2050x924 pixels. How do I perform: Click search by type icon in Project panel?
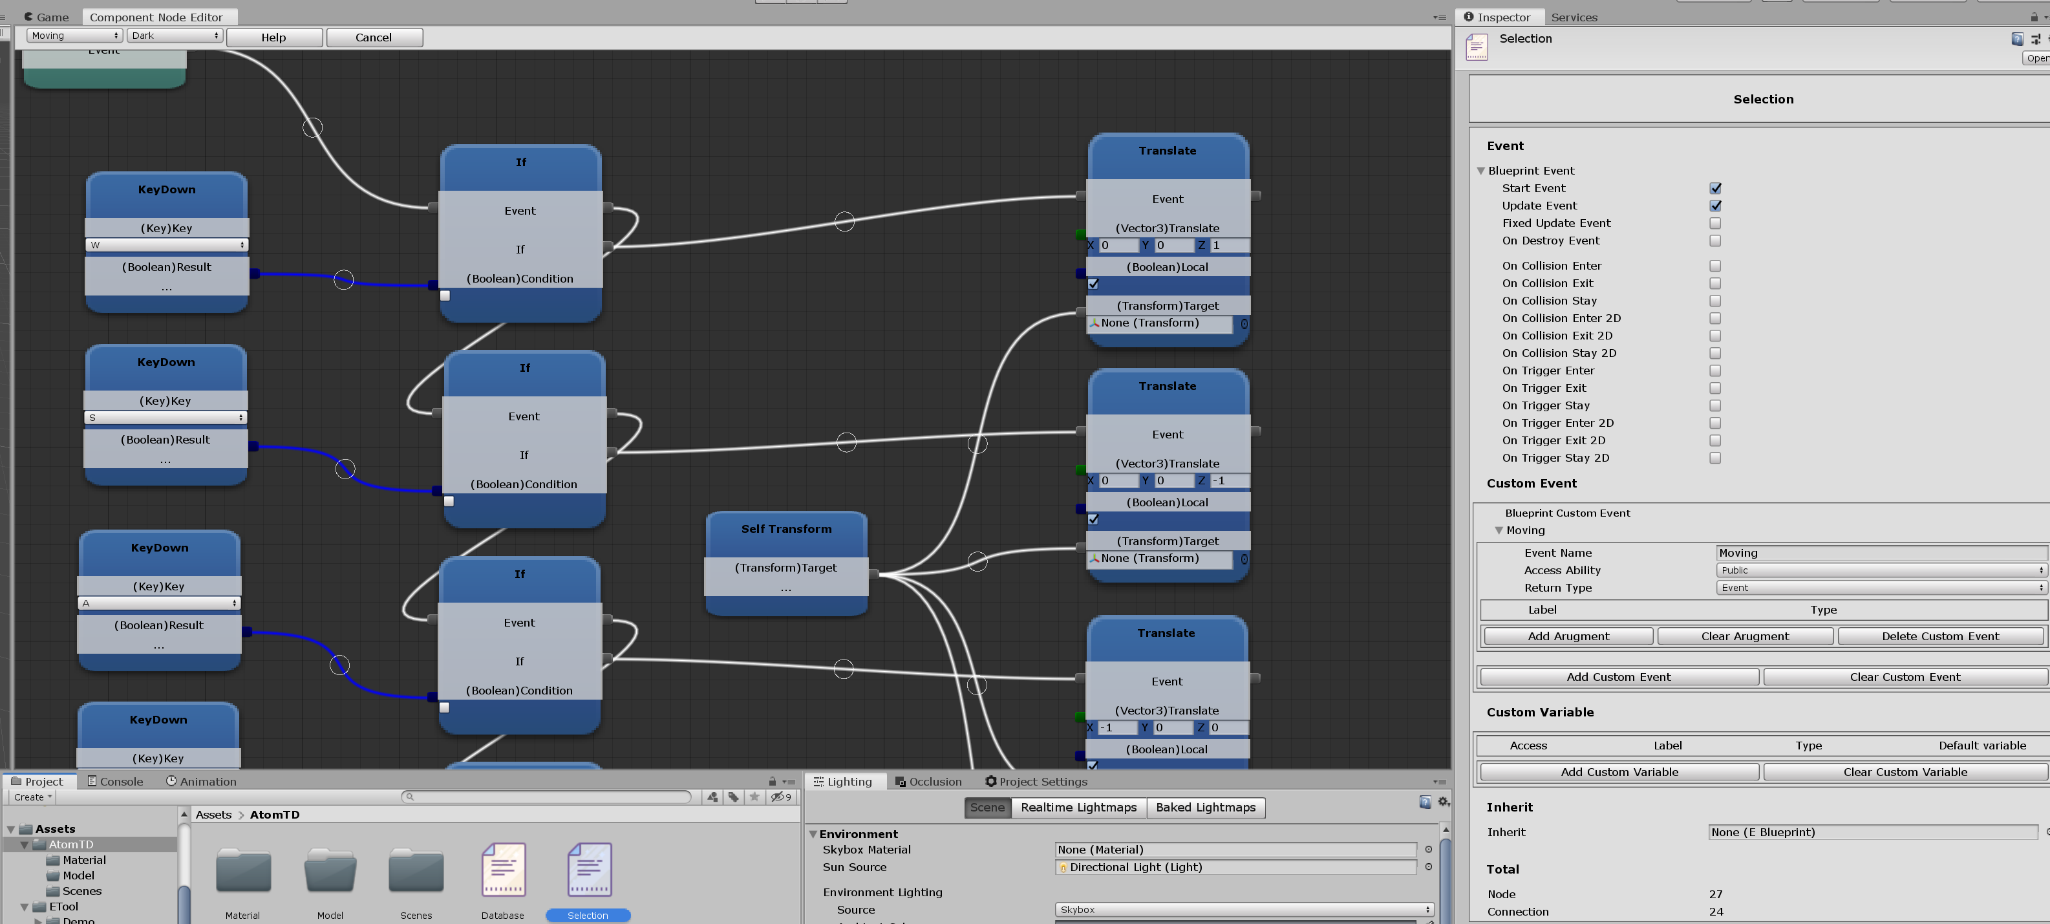coord(712,797)
